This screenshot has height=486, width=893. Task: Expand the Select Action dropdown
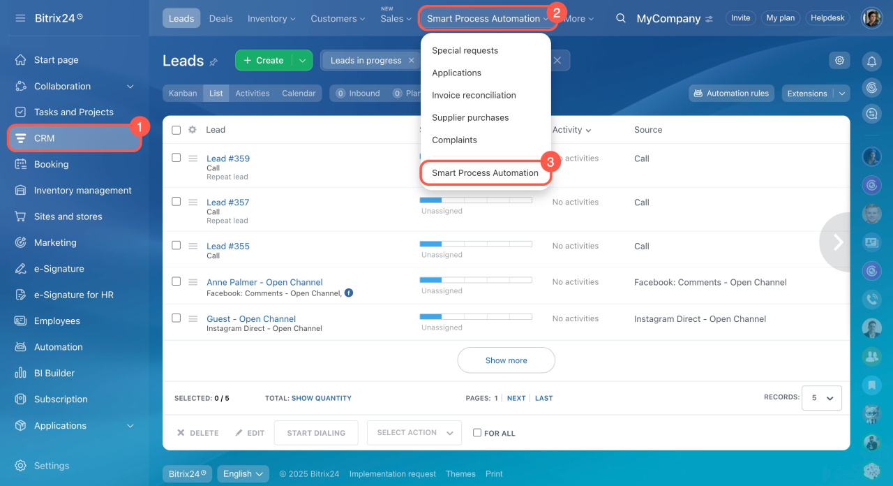[414, 433]
